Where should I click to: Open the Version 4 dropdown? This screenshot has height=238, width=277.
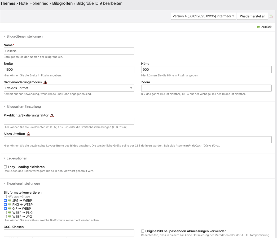[x=203, y=16]
